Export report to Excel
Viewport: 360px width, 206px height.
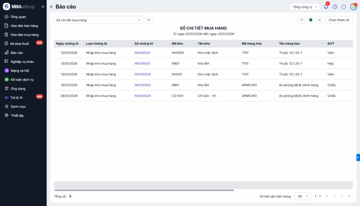click(310, 20)
